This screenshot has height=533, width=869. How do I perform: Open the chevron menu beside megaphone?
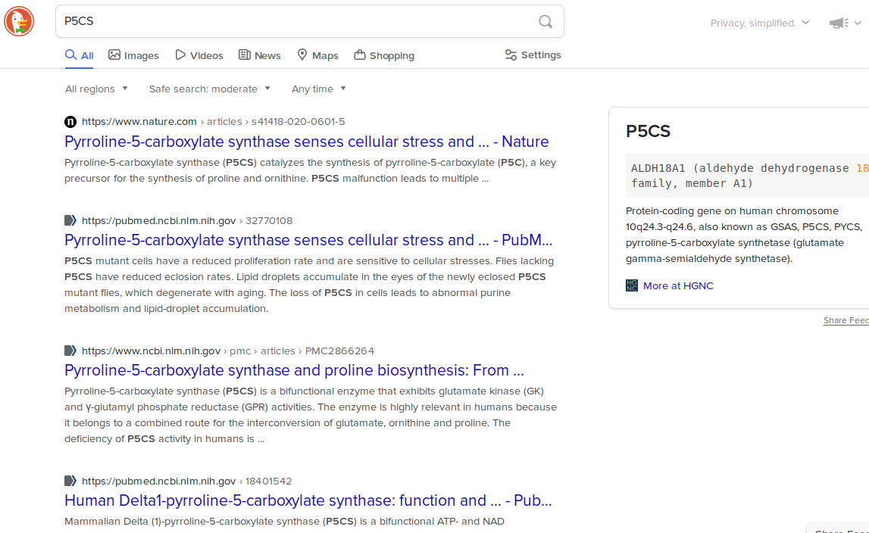(858, 23)
